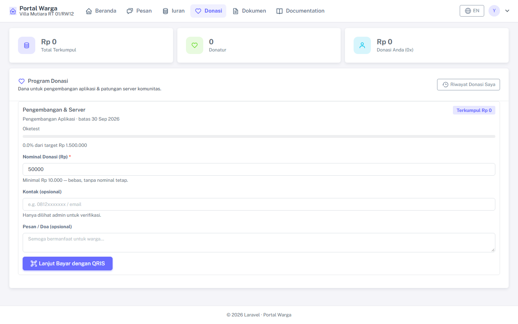
Task: Focus the Kontak optional input field
Action: 259,204
